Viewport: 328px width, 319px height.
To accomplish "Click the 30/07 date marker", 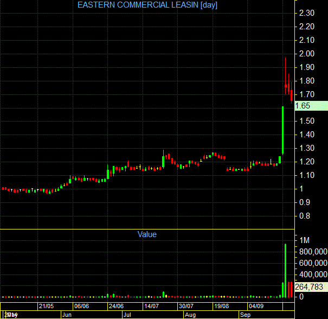I will [x=186, y=306].
